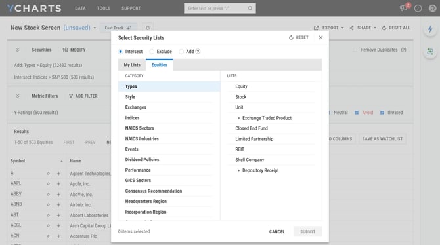Viewport: 440px width, 245px height.
Task: Click the swap arrows icon in right sidebar
Action: tap(430, 52)
